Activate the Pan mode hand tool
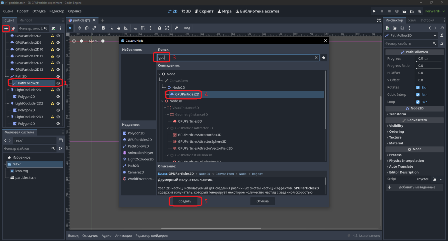Viewport: 448px width, 241px height. click(x=118, y=28)
